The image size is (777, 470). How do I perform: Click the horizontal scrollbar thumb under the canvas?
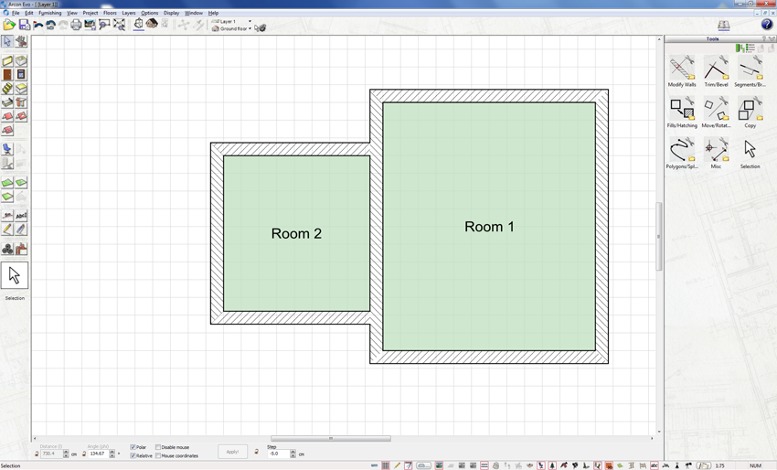(331, 438)
